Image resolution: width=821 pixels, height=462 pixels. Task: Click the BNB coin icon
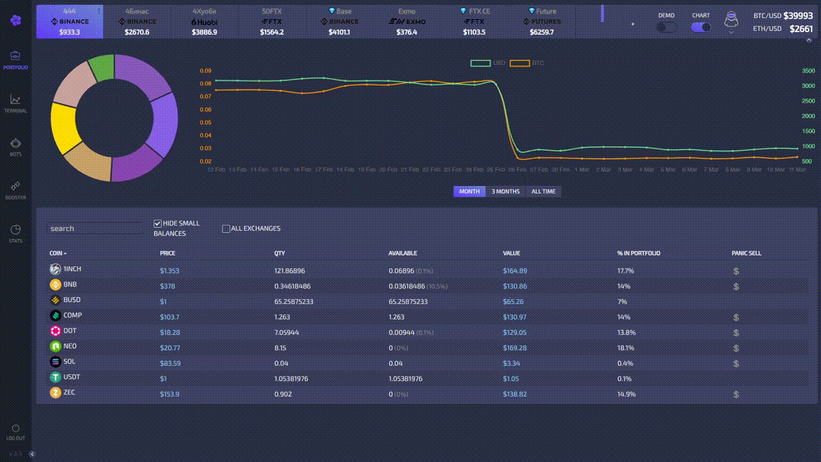coord(55,285)
